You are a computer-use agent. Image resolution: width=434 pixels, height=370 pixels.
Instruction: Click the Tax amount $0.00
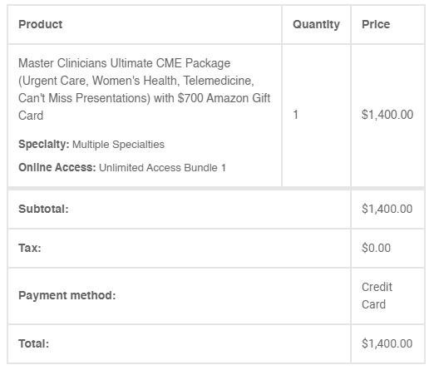point(376,248)
